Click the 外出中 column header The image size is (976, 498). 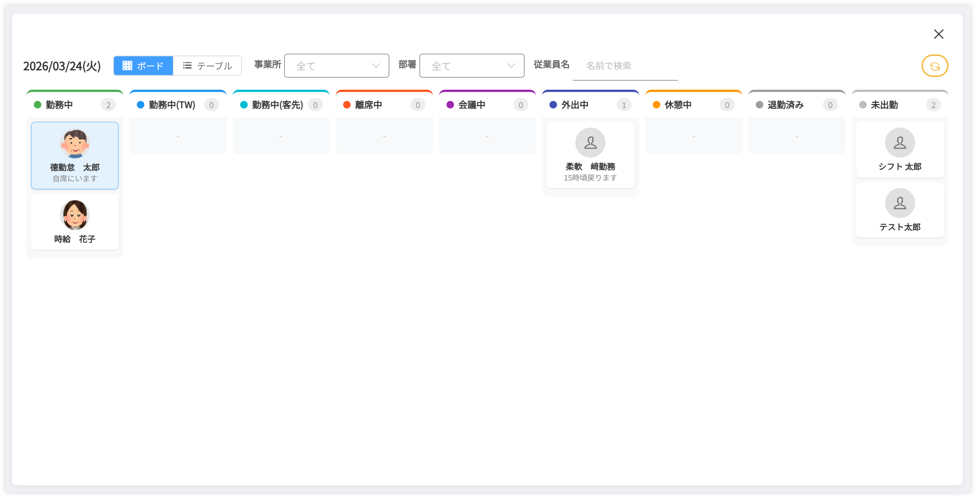click(574, 105)
